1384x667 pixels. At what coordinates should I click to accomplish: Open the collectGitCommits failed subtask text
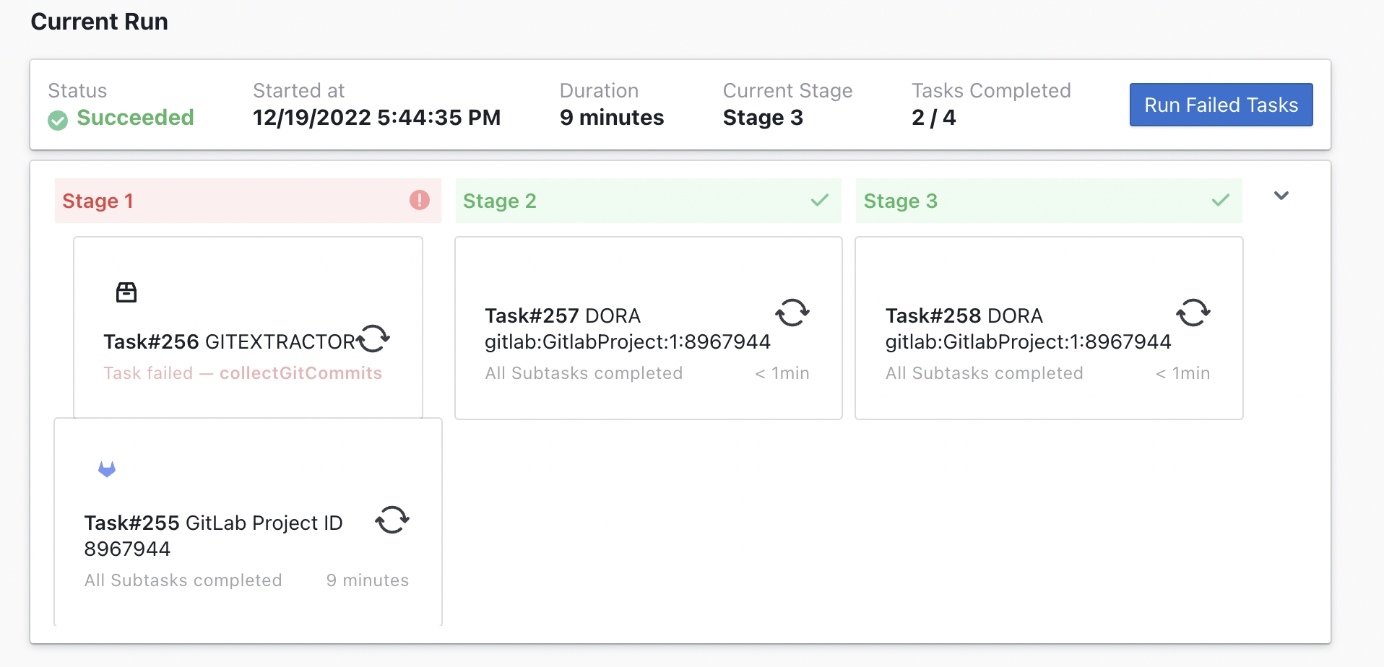300,373
